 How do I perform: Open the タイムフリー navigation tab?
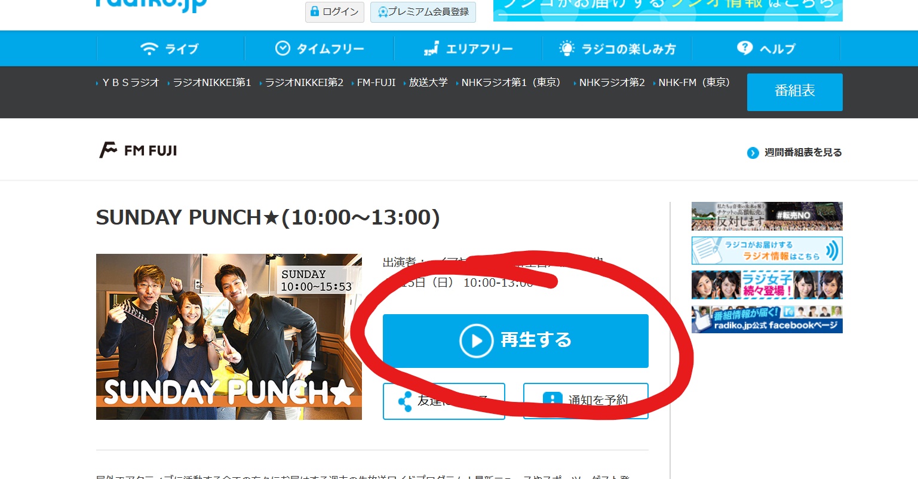click(x=319, y=48)
